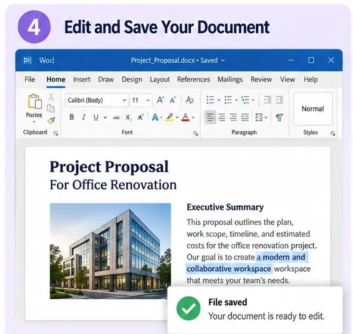Viewport: 353px width, 334px height.
Task: Apply the Strikethrough text icon
Action: 116,117
